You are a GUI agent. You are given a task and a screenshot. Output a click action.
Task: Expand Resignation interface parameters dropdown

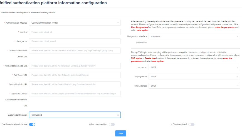tap(194, 36)
